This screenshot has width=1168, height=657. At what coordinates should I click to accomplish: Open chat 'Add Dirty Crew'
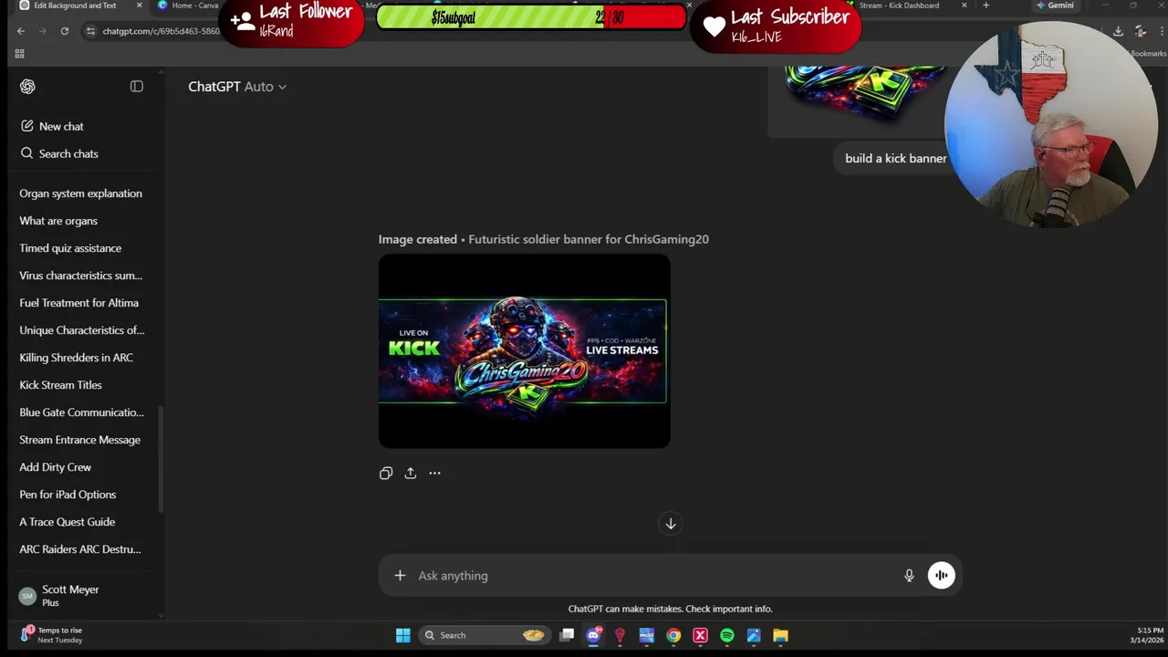55,467
